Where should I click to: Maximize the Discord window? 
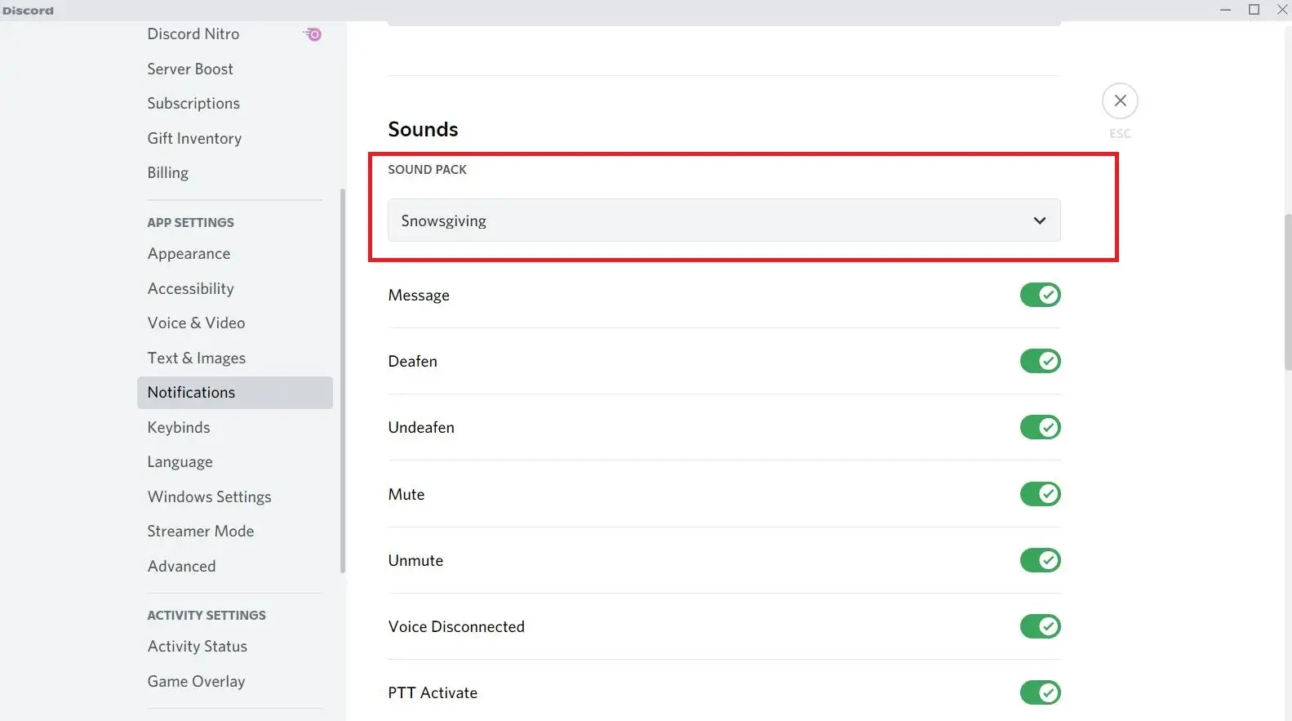[x=1254, y=10]
